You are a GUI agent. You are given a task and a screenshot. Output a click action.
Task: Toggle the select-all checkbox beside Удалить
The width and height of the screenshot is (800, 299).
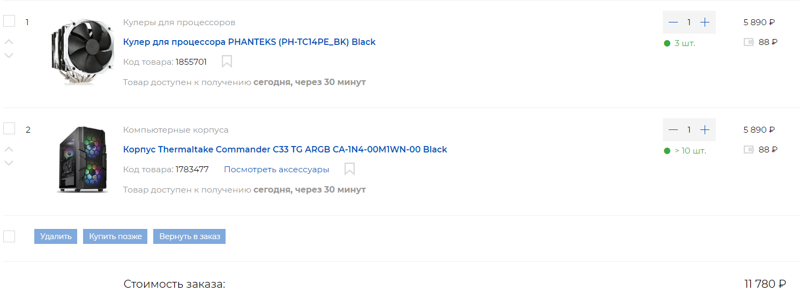click(x=9, y=236)
